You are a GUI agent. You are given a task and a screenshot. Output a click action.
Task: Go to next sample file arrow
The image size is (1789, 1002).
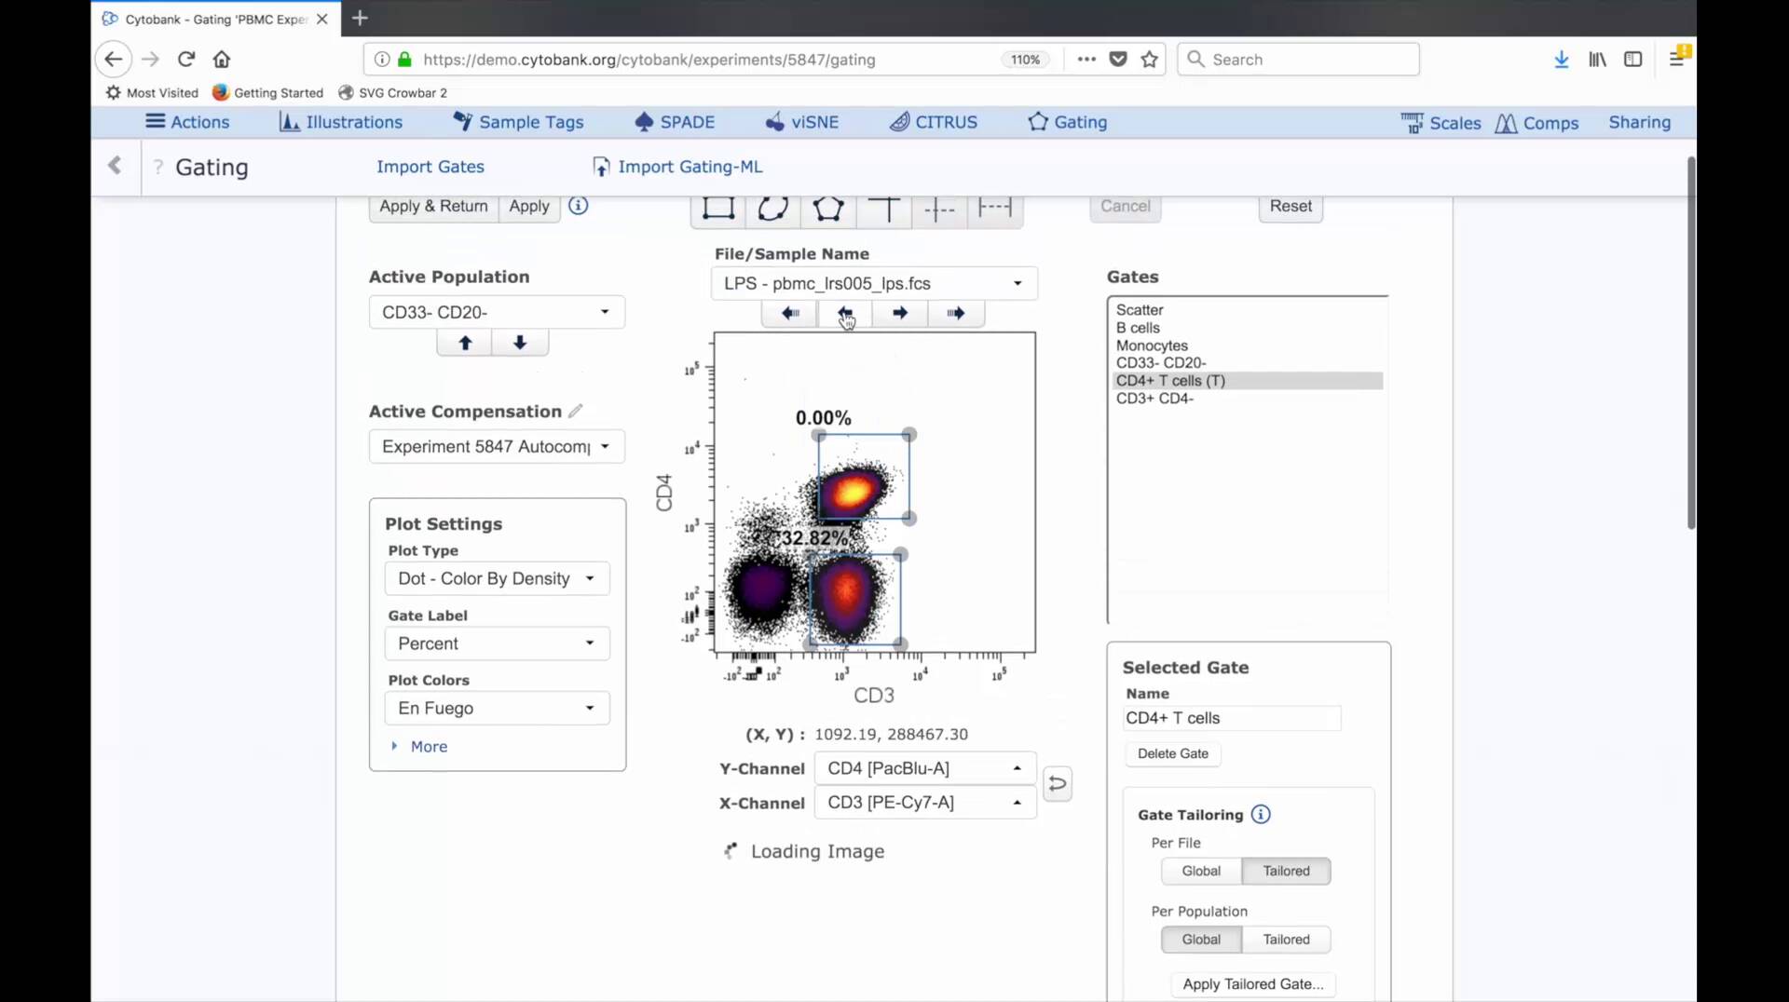click(x=899, y=314)
